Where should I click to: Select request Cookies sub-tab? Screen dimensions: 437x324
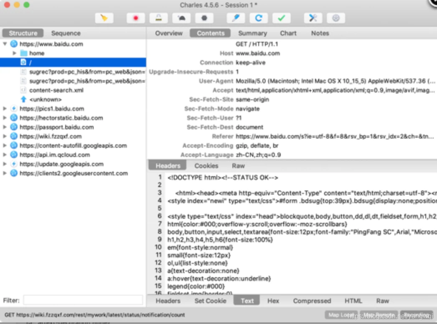[x=206, y=165]
